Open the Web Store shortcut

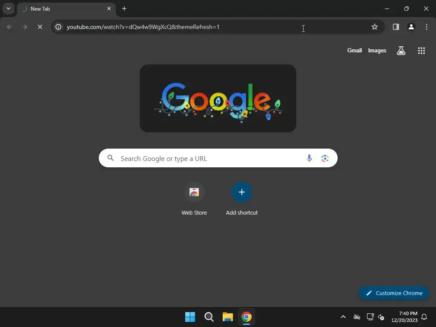pyautogui.click(x=194, y=199)
